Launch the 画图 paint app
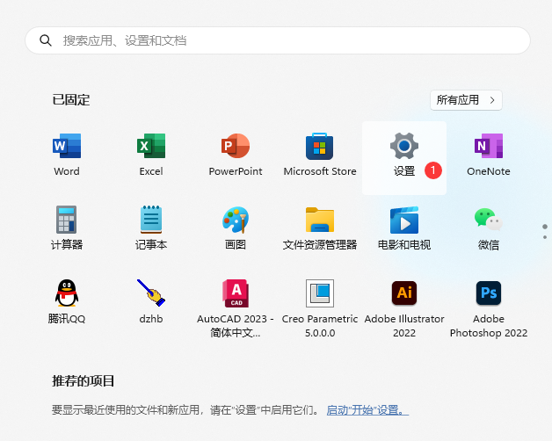 tap(236, 228)
